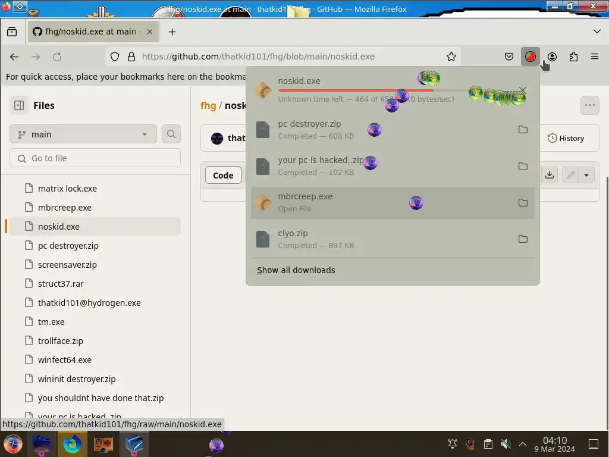
Task: Toggle the muted volume tray icon
Action: click(x=506, y=444)
